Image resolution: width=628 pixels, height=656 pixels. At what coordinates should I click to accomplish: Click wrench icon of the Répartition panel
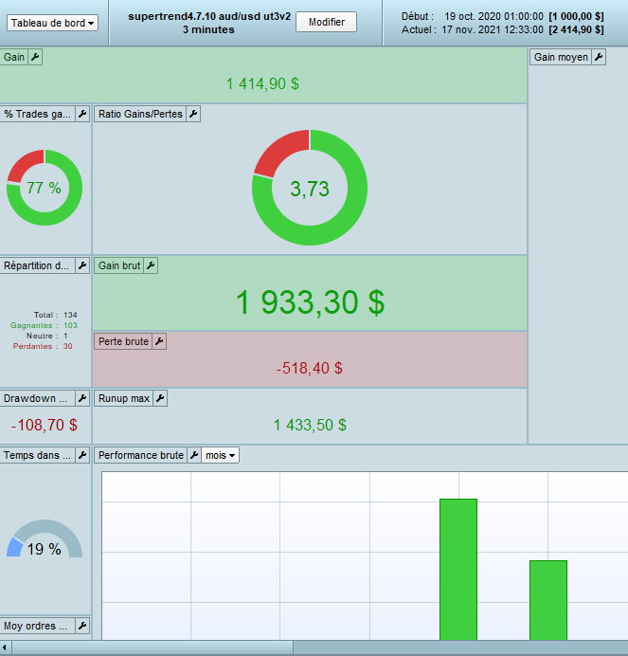click(82, 265)
